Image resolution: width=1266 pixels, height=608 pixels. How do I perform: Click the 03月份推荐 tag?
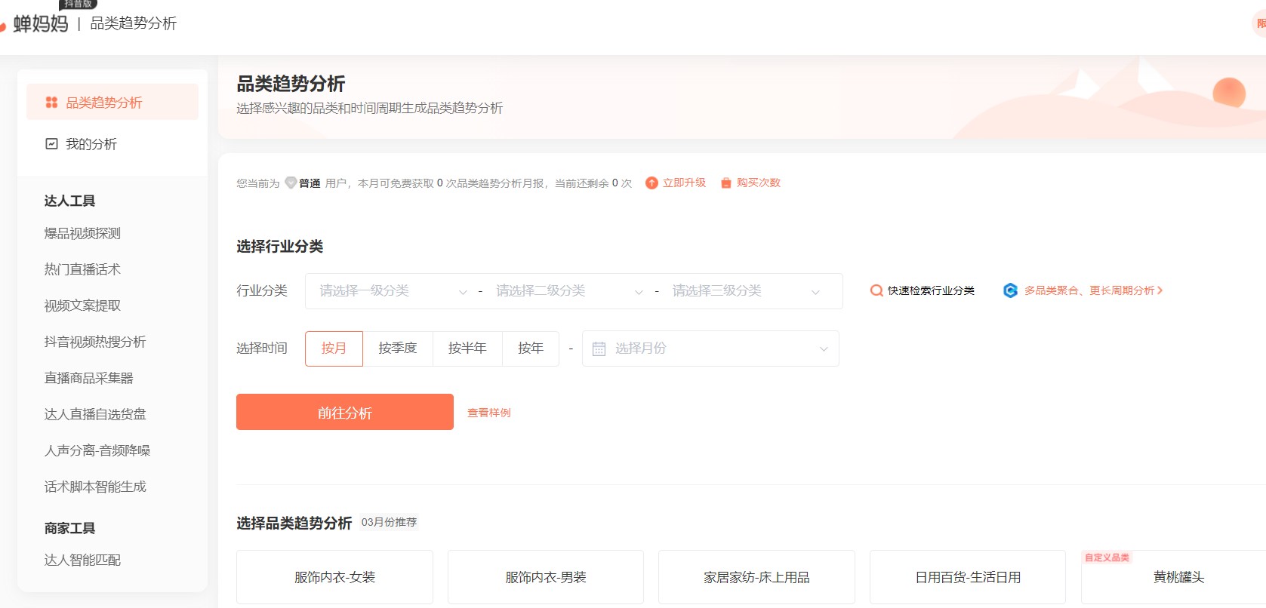point(389,522)
